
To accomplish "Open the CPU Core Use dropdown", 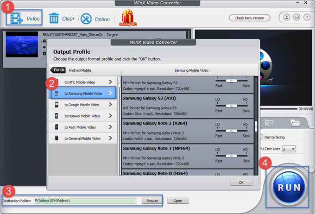I will coord(289,149).
